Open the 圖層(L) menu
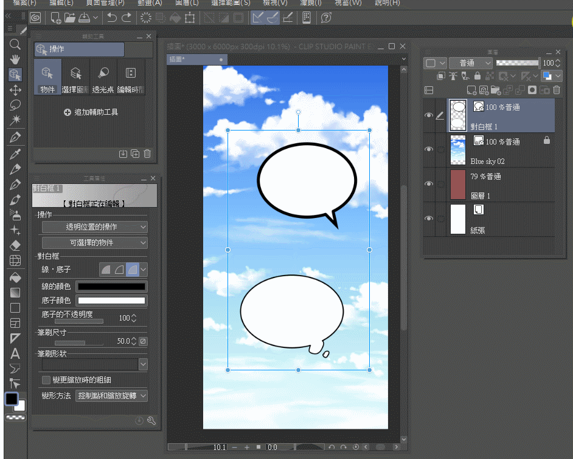573x459 pixels. [x=187, y=3]
